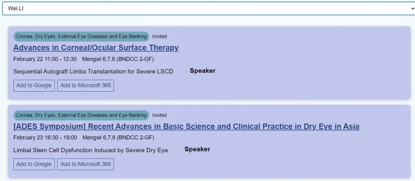
Task: Add ADES Symposium session to Microsoft 365
Action: [x=86, y=164]
